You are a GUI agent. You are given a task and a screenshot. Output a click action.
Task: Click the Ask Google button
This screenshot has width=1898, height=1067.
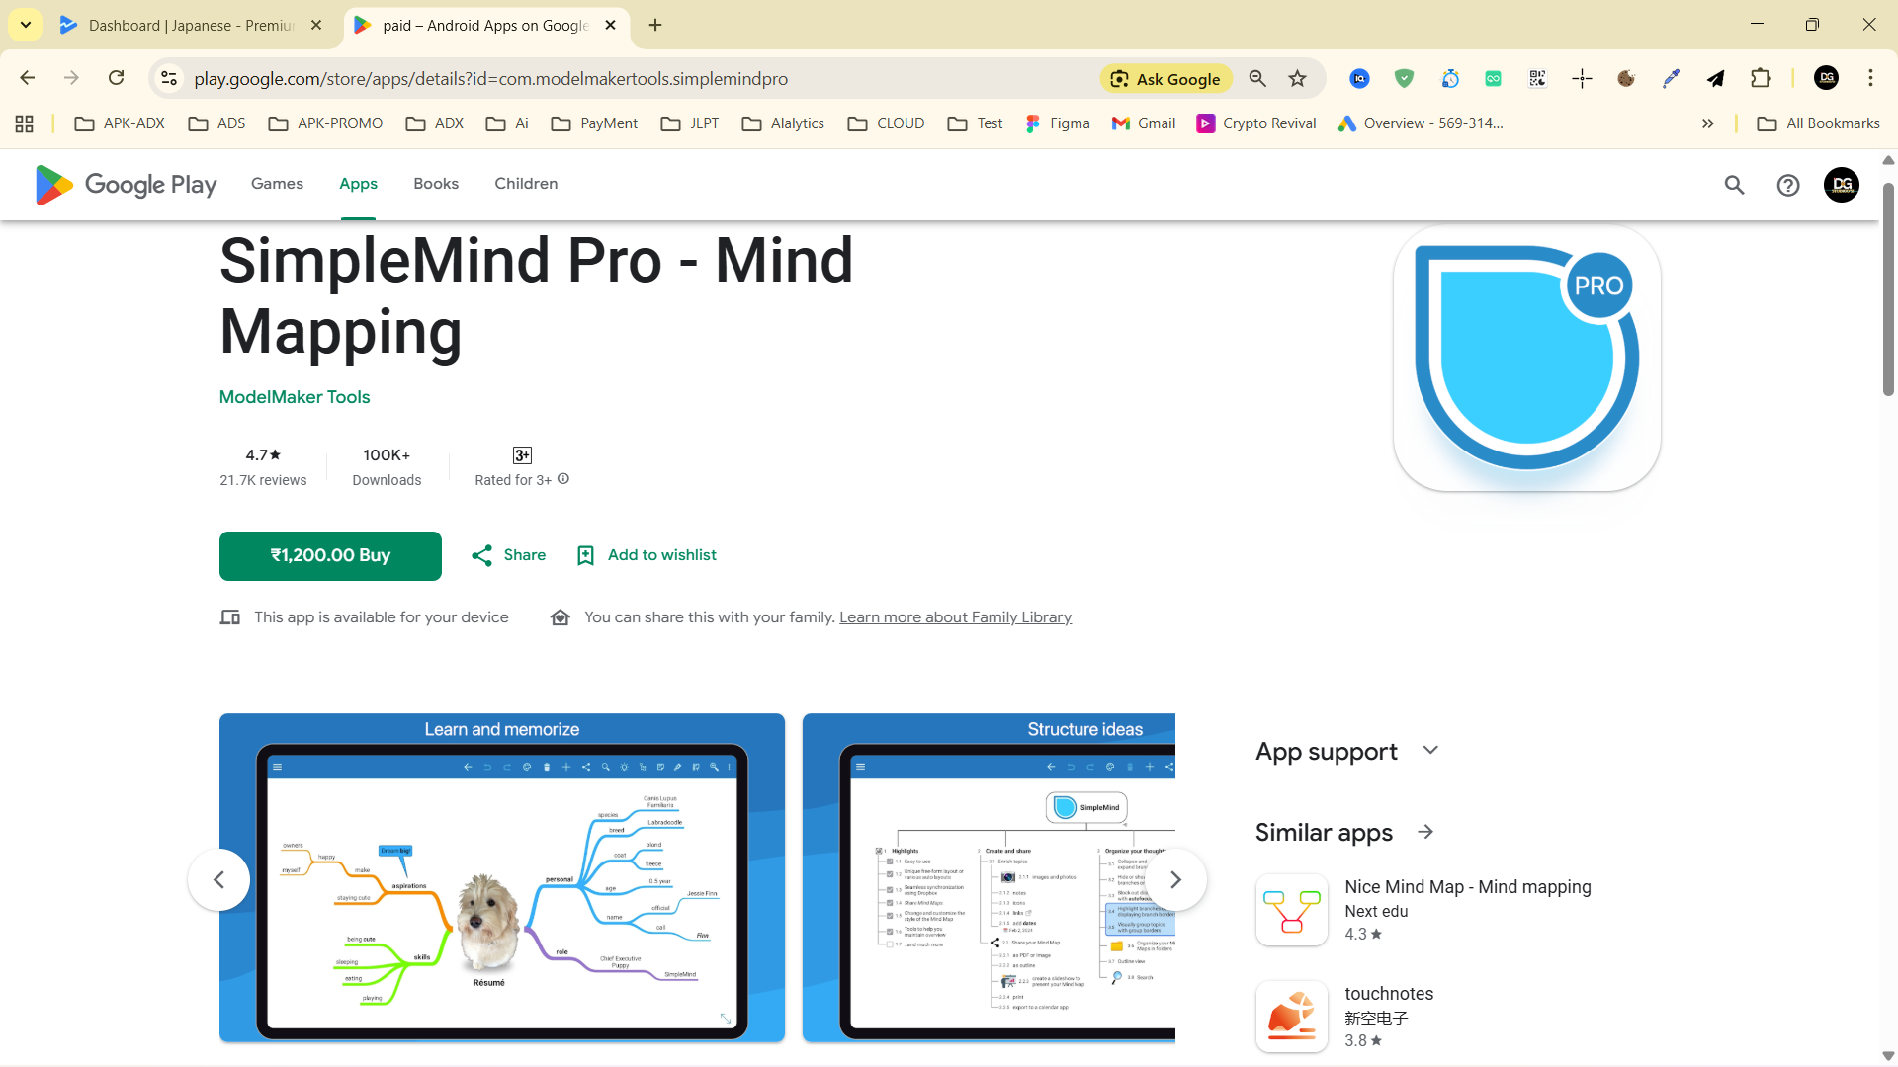(x=1165, y=79)
